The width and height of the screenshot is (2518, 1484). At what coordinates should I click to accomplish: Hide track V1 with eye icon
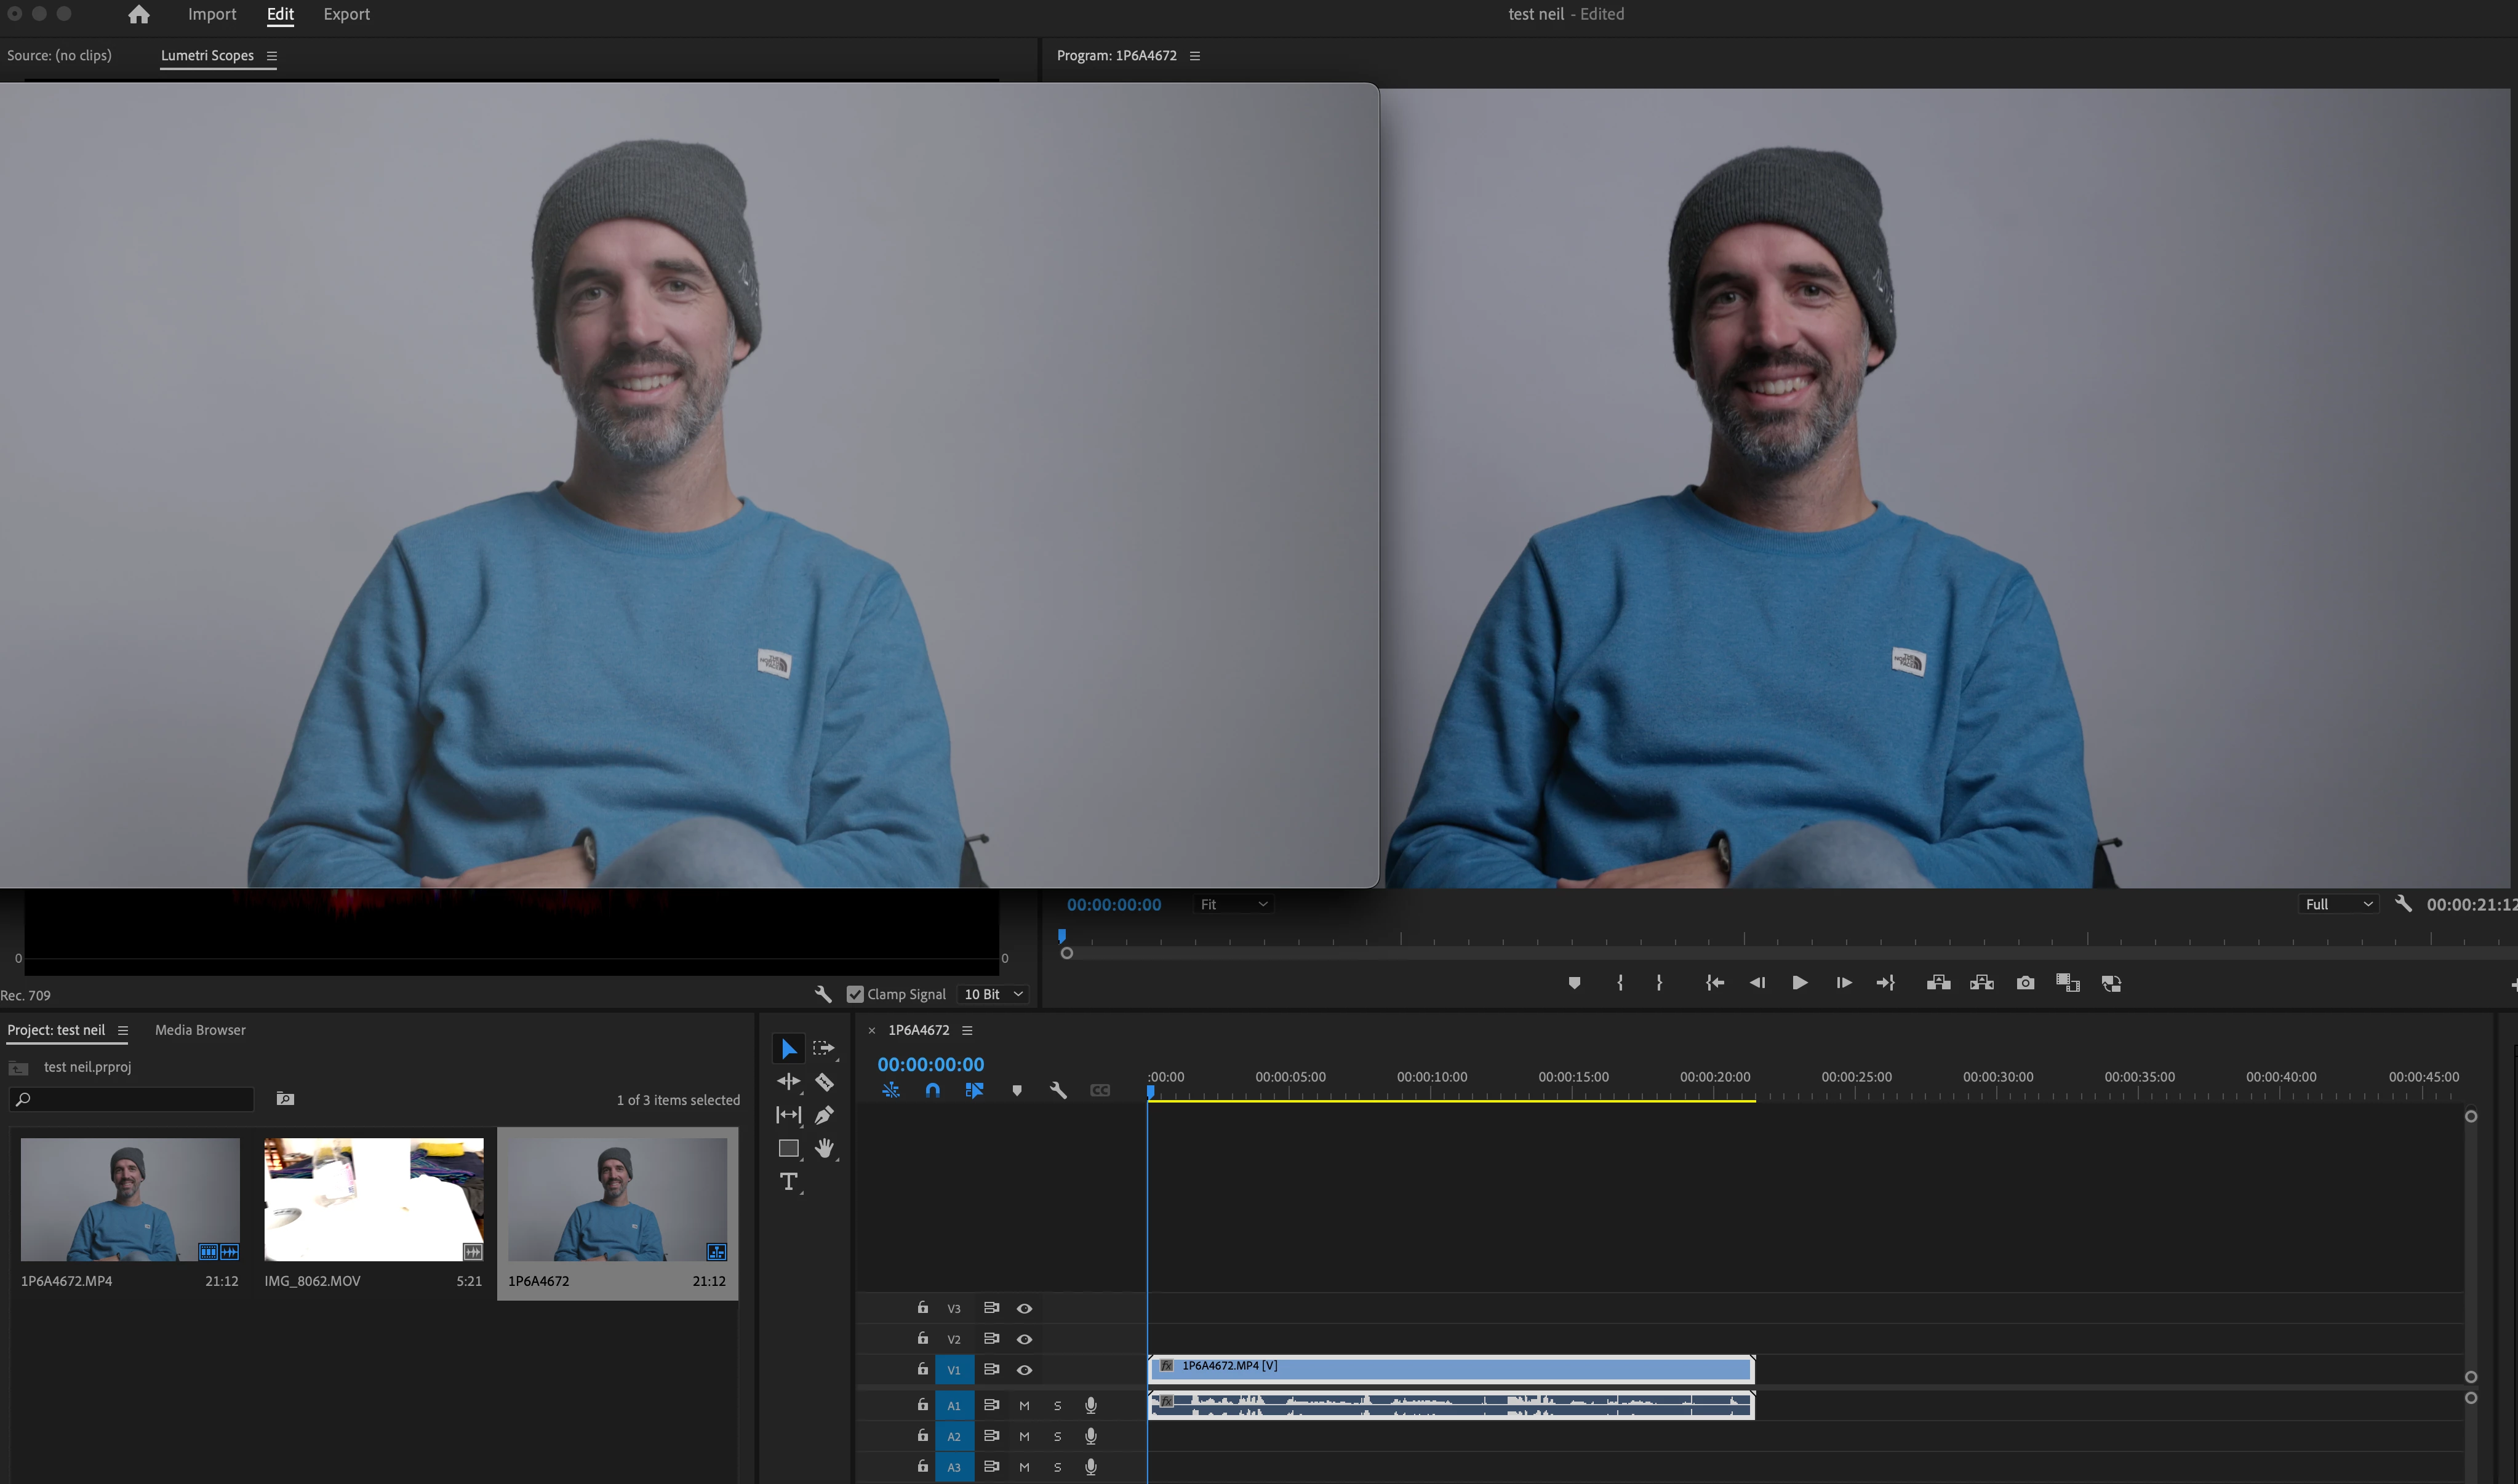1024,1370
